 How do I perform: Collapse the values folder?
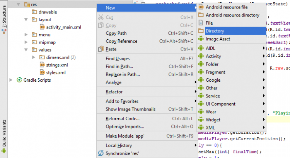tap(26, 50)
